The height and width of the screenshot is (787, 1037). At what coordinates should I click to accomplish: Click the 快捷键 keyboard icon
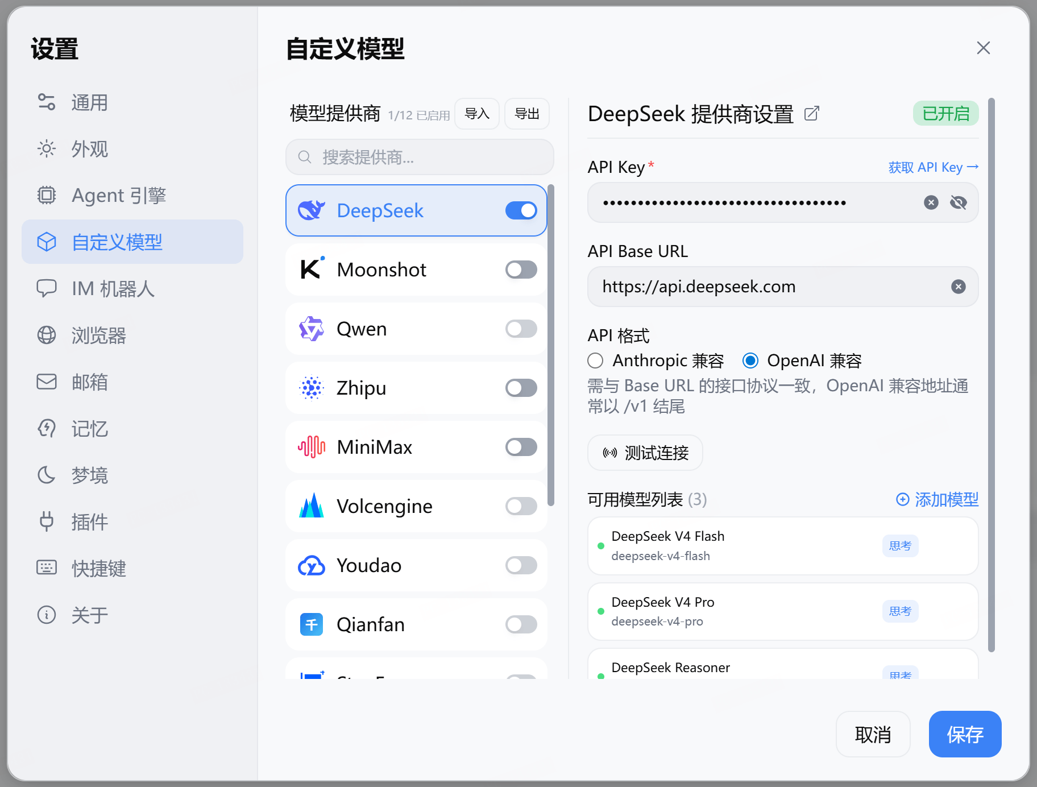[x=47, y=568]
